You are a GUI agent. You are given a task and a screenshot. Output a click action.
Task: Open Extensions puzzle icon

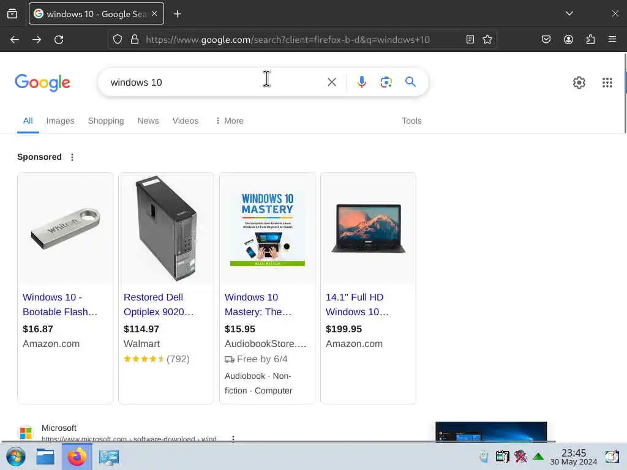coord(590,39)
